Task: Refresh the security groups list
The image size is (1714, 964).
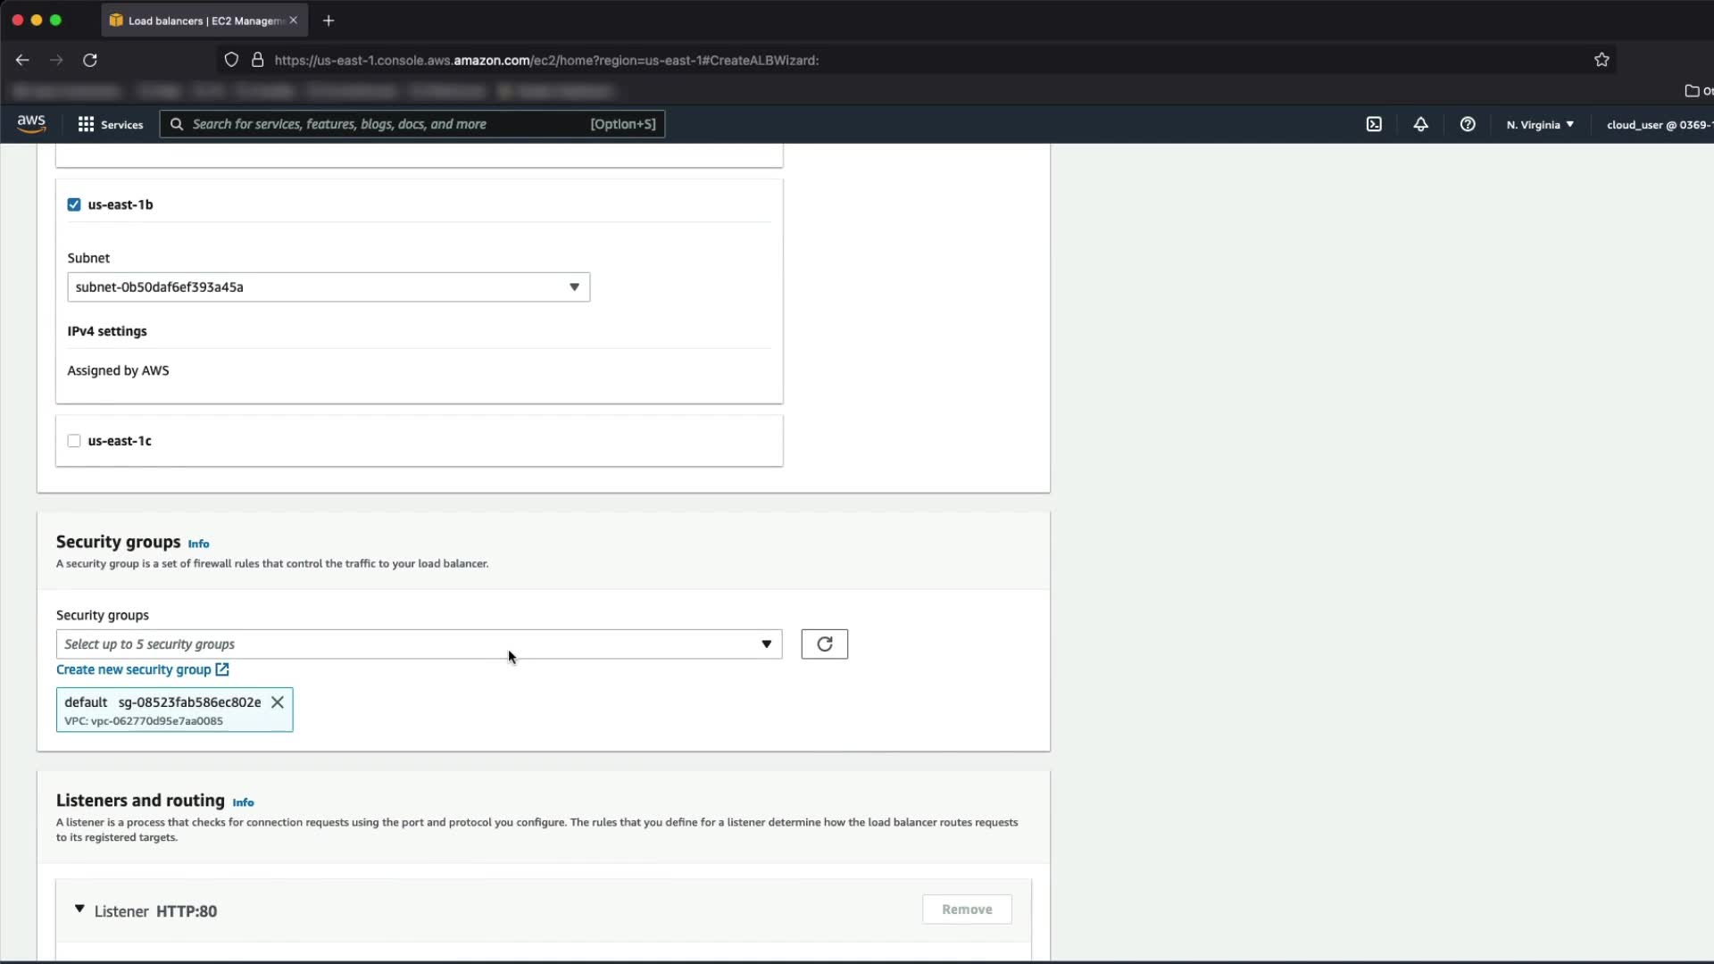Action: click(824, 644)
